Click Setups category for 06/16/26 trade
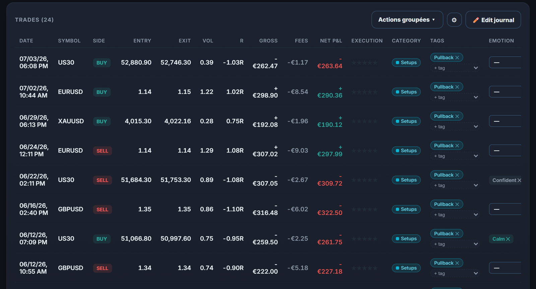 click(406, 209)
